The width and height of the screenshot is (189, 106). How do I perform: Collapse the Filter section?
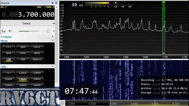(x=53, y=66)
